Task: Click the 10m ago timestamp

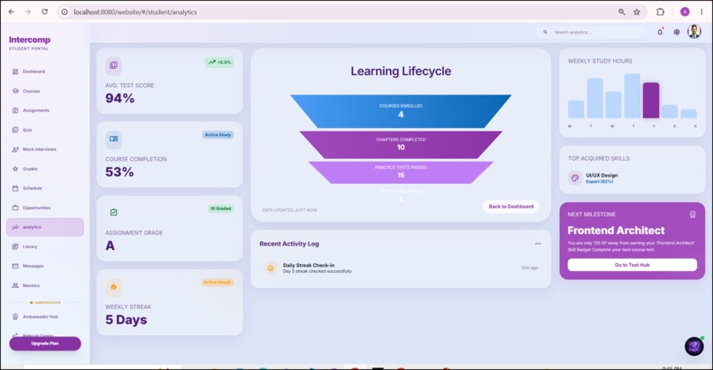Action: (x=530, y=268)
